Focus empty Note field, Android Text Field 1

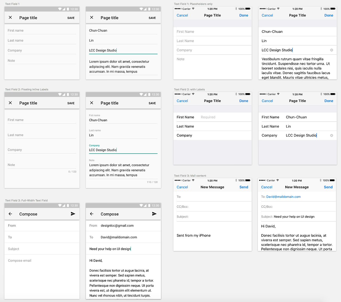tap(42, 60)
